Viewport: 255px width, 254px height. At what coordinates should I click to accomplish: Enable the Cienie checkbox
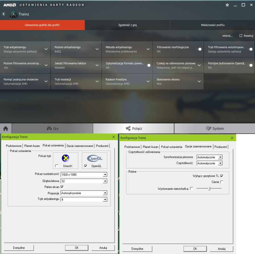[222, 182]
